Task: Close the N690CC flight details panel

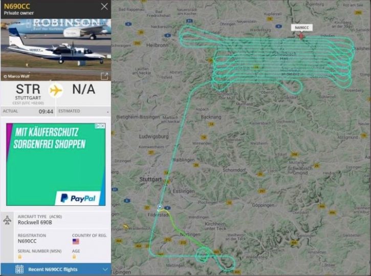Action: pyautogui.click(x=104, y=7)
